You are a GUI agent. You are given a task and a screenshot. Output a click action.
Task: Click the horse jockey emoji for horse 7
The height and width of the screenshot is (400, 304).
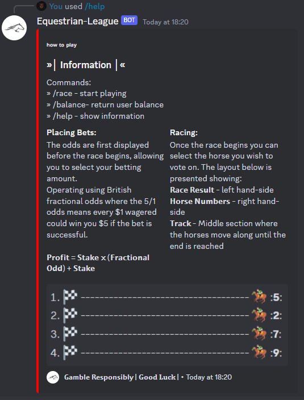click(x=259, y=334)
